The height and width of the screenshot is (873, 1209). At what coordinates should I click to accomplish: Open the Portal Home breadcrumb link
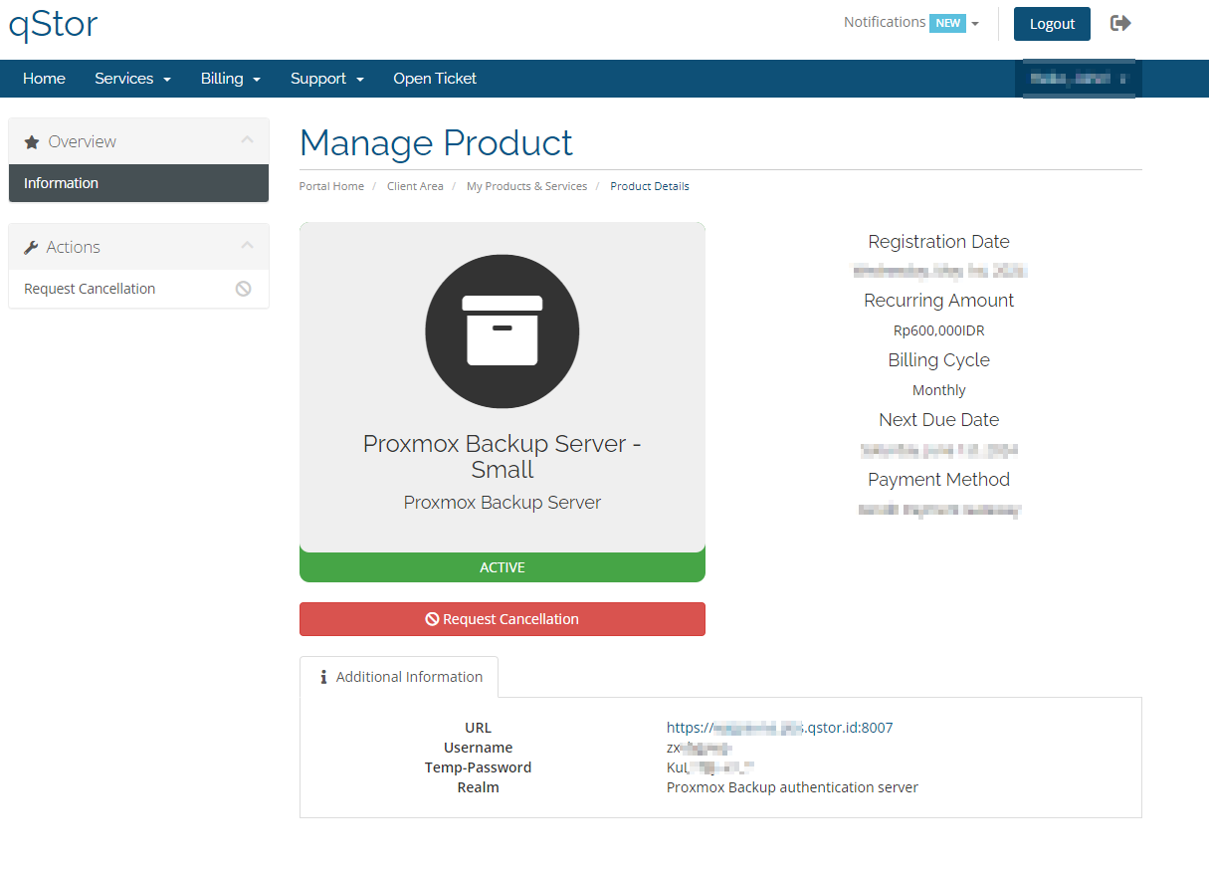click(x=331, y=186)
